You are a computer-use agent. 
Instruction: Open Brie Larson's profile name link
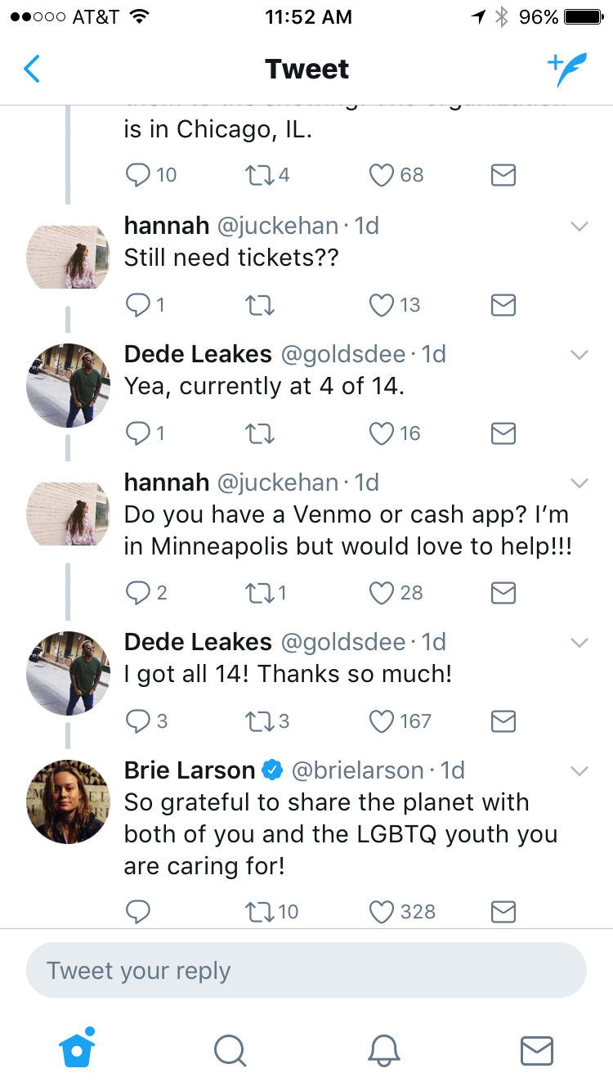coord(190,770)
